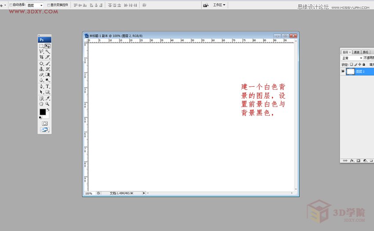
Task: Switch to the 通道 panel tab
Action: [x=356, y=52]
